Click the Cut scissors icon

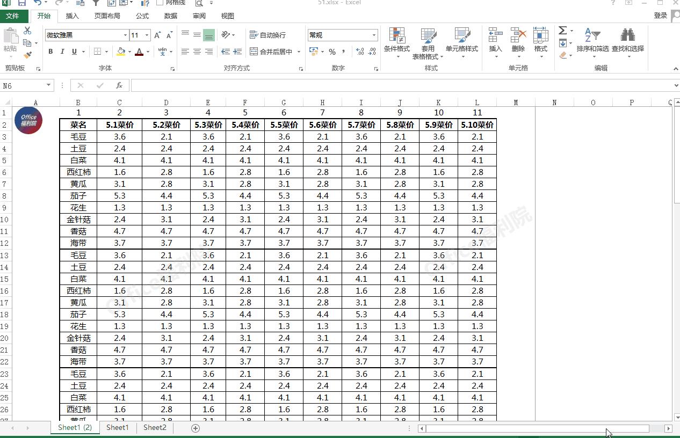pyautogui.click(x=27, y=31)
